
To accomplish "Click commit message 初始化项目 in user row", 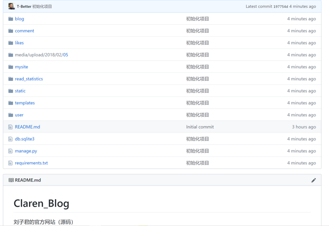I will pos(197,115).
